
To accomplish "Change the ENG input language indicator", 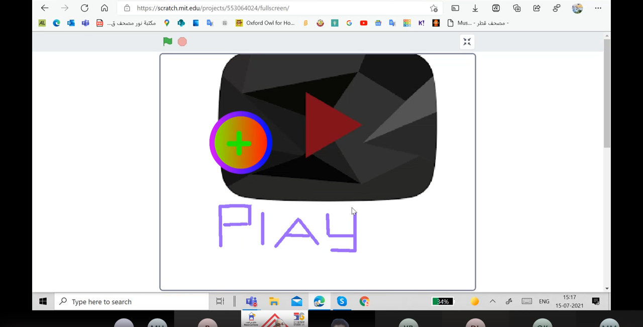I will tap(544, 301).
